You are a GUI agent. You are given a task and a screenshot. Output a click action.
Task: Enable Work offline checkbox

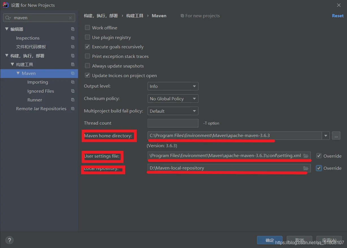(88, 28)
